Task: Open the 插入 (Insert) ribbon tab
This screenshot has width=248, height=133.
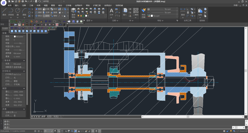Action: [x=17, y=5]
